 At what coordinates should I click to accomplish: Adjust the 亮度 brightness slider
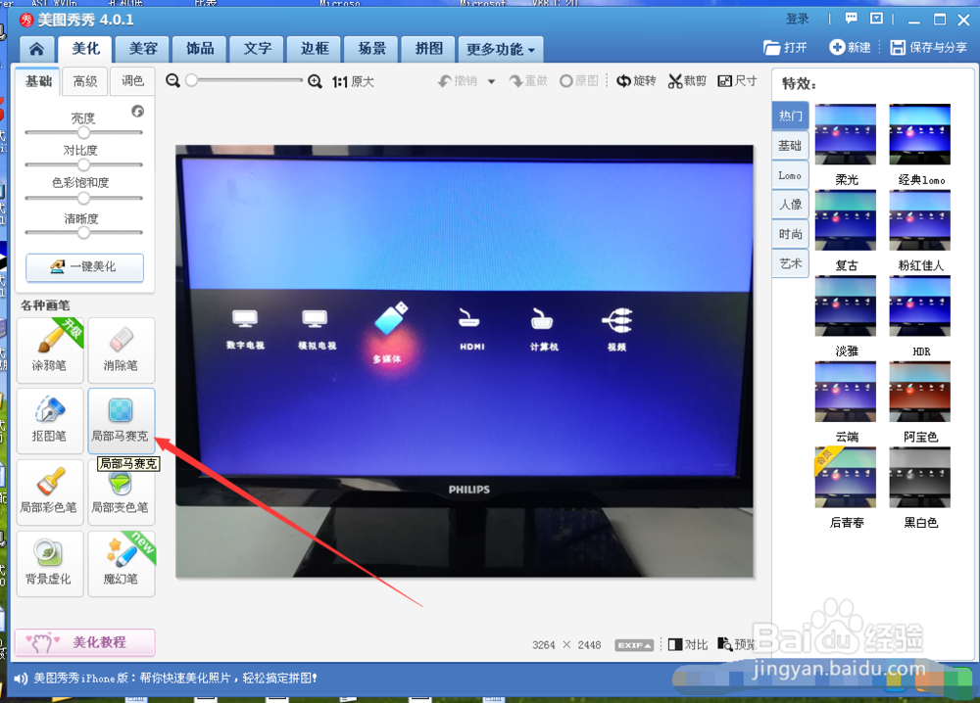click(83, 132)
